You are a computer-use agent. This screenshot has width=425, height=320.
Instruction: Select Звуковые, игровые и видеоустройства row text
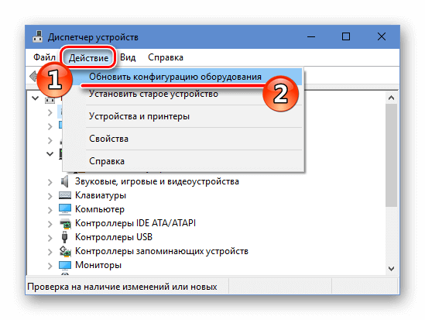click(x=157, y=181)
